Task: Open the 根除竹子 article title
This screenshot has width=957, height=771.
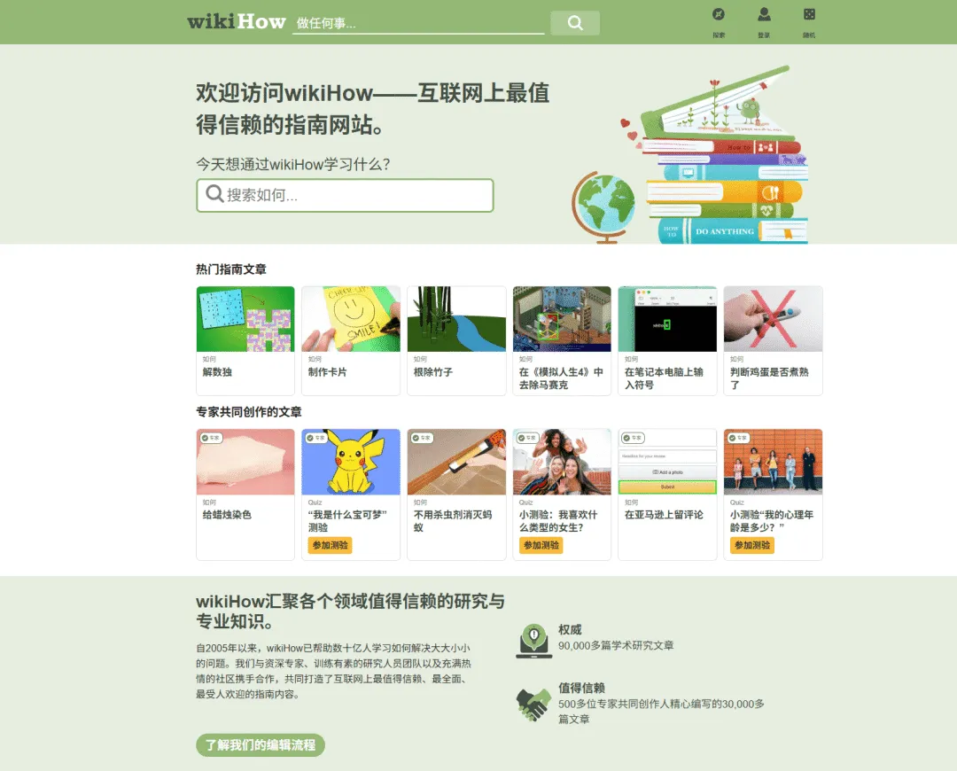Action: click(x=433, y=372)
